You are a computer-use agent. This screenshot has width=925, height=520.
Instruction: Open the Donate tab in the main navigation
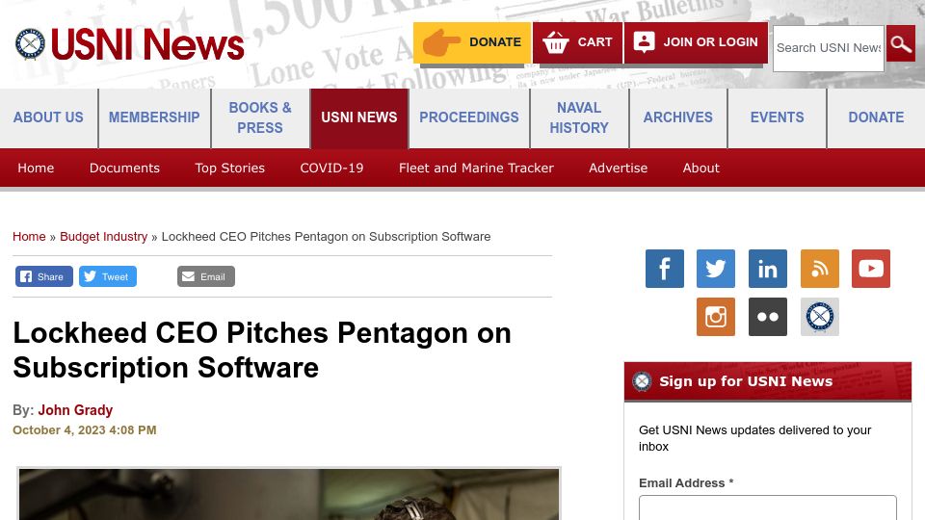[x=876, y=117]
